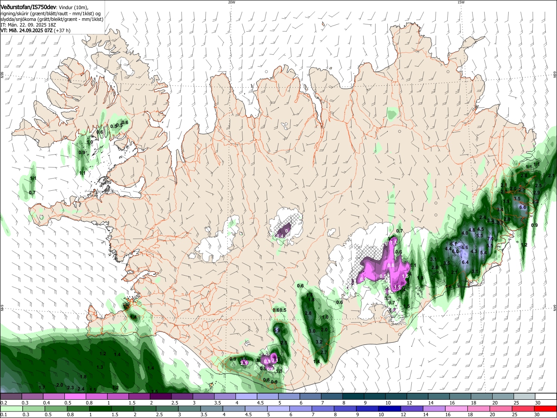The image size is (557, 418).
Task: Click the rainfall value '6.1'
Action: (x=454, y=244)
